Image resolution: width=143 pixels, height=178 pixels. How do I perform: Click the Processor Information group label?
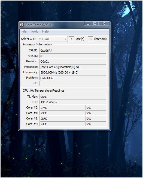37,44
